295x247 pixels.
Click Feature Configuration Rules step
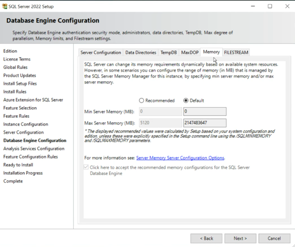coord(31,157)
